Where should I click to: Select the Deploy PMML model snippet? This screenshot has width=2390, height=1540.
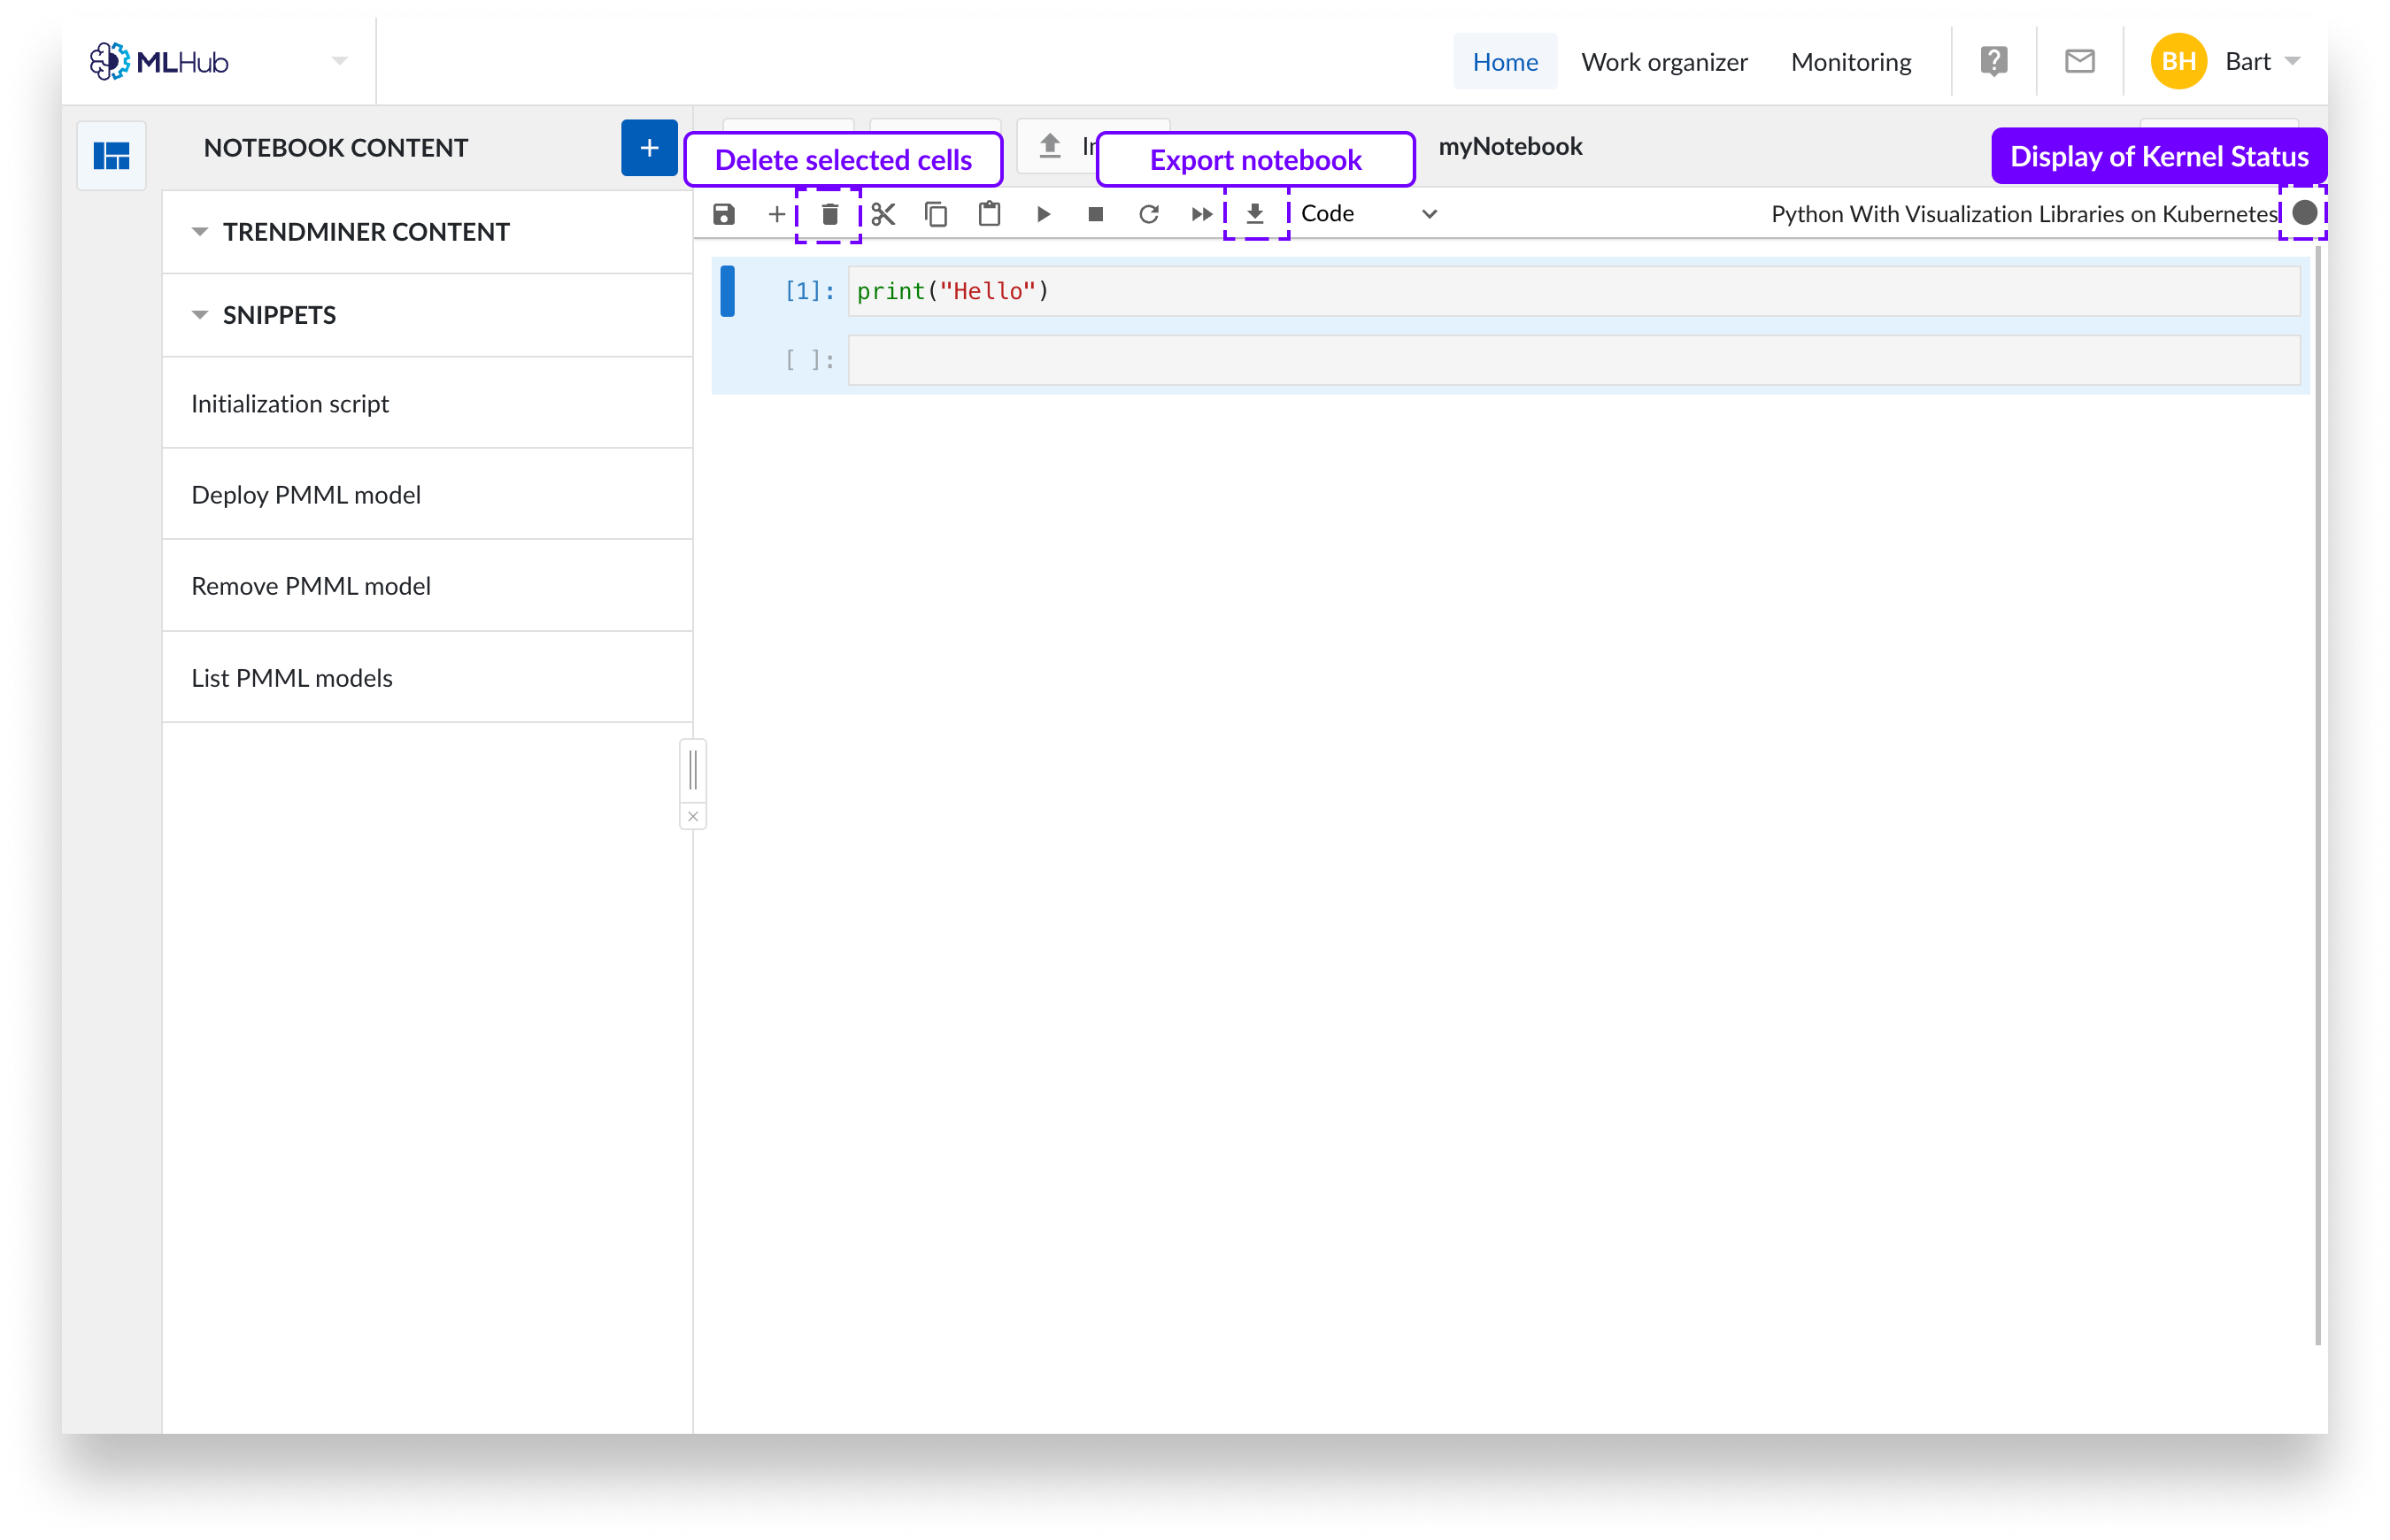(427, 495)
